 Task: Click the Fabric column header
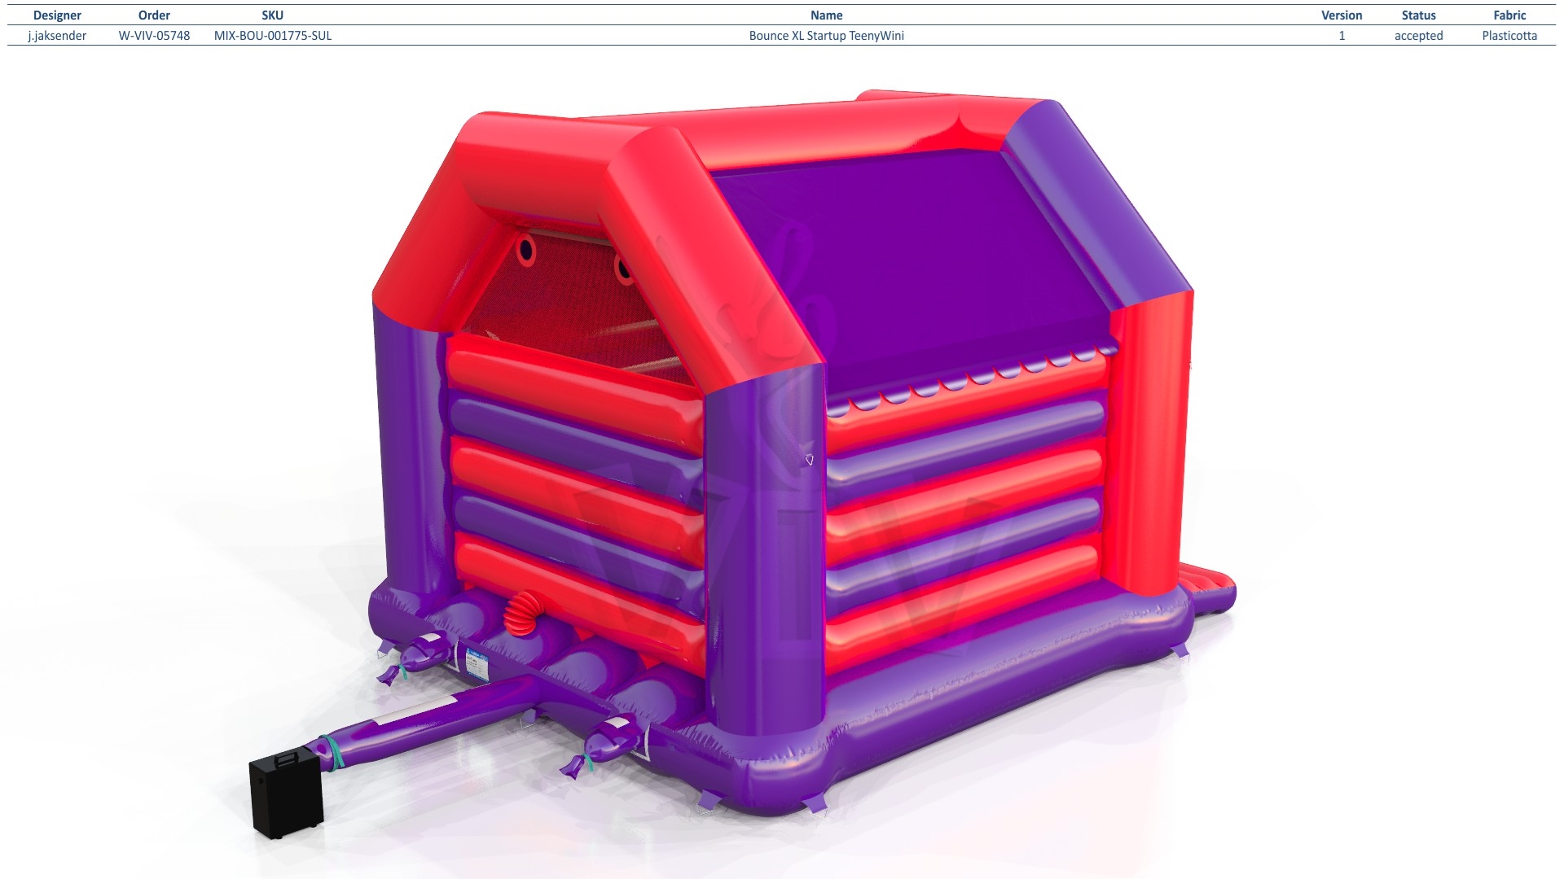[x=1509, y=15]
